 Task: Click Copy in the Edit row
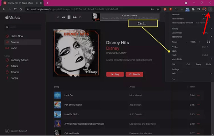(198, 64)
